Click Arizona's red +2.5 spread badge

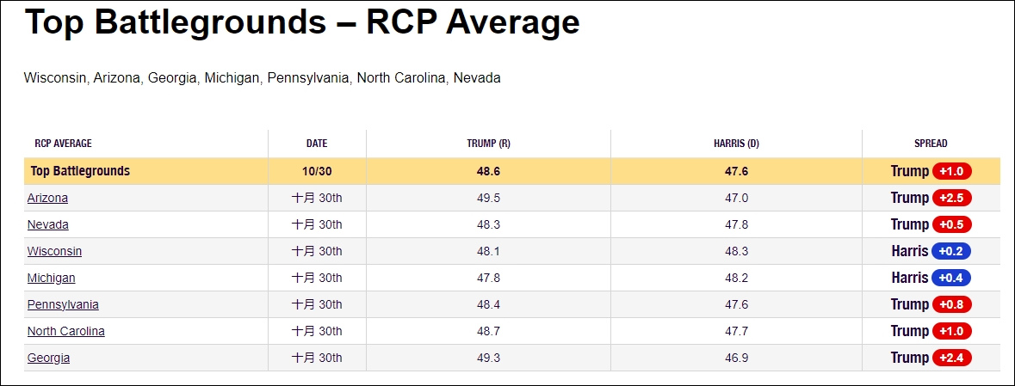[x=951, y=198]
